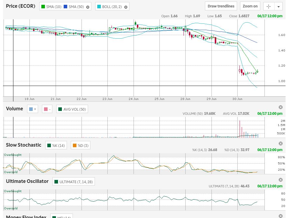This screenshot has width=293, height=218.
Task: Open the cursor type dropdown arrow
Action: 278,7
